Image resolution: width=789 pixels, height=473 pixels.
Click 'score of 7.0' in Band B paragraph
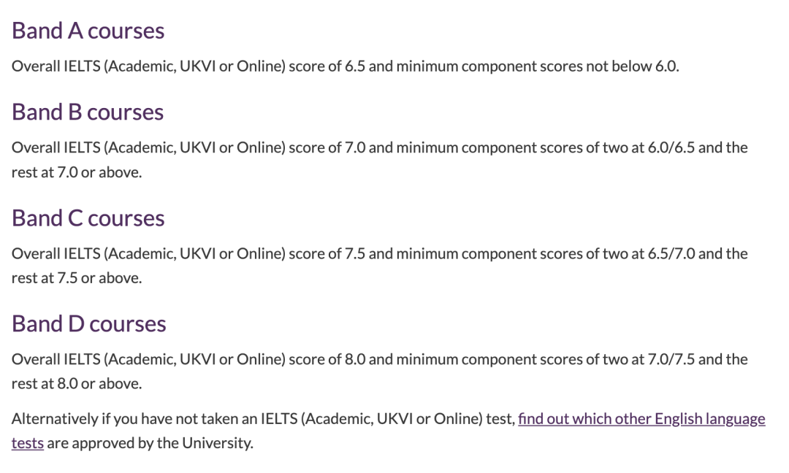click(x=327, y=147)
